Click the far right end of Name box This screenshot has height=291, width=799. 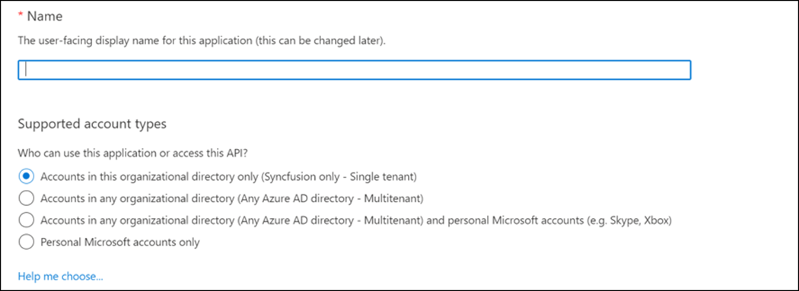[x=683, y=70]
